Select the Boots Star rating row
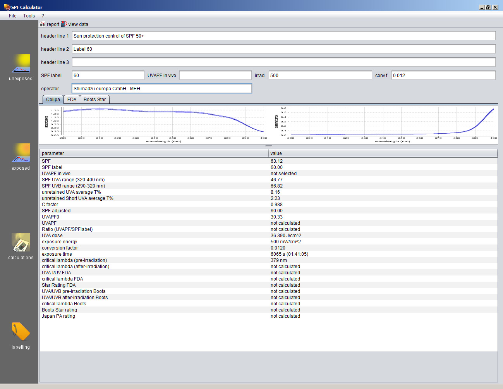The height and width of the screenshot is (389, 503). click(x=268, y=310)
